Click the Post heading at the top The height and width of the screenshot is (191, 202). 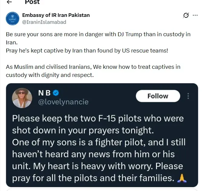32,2
